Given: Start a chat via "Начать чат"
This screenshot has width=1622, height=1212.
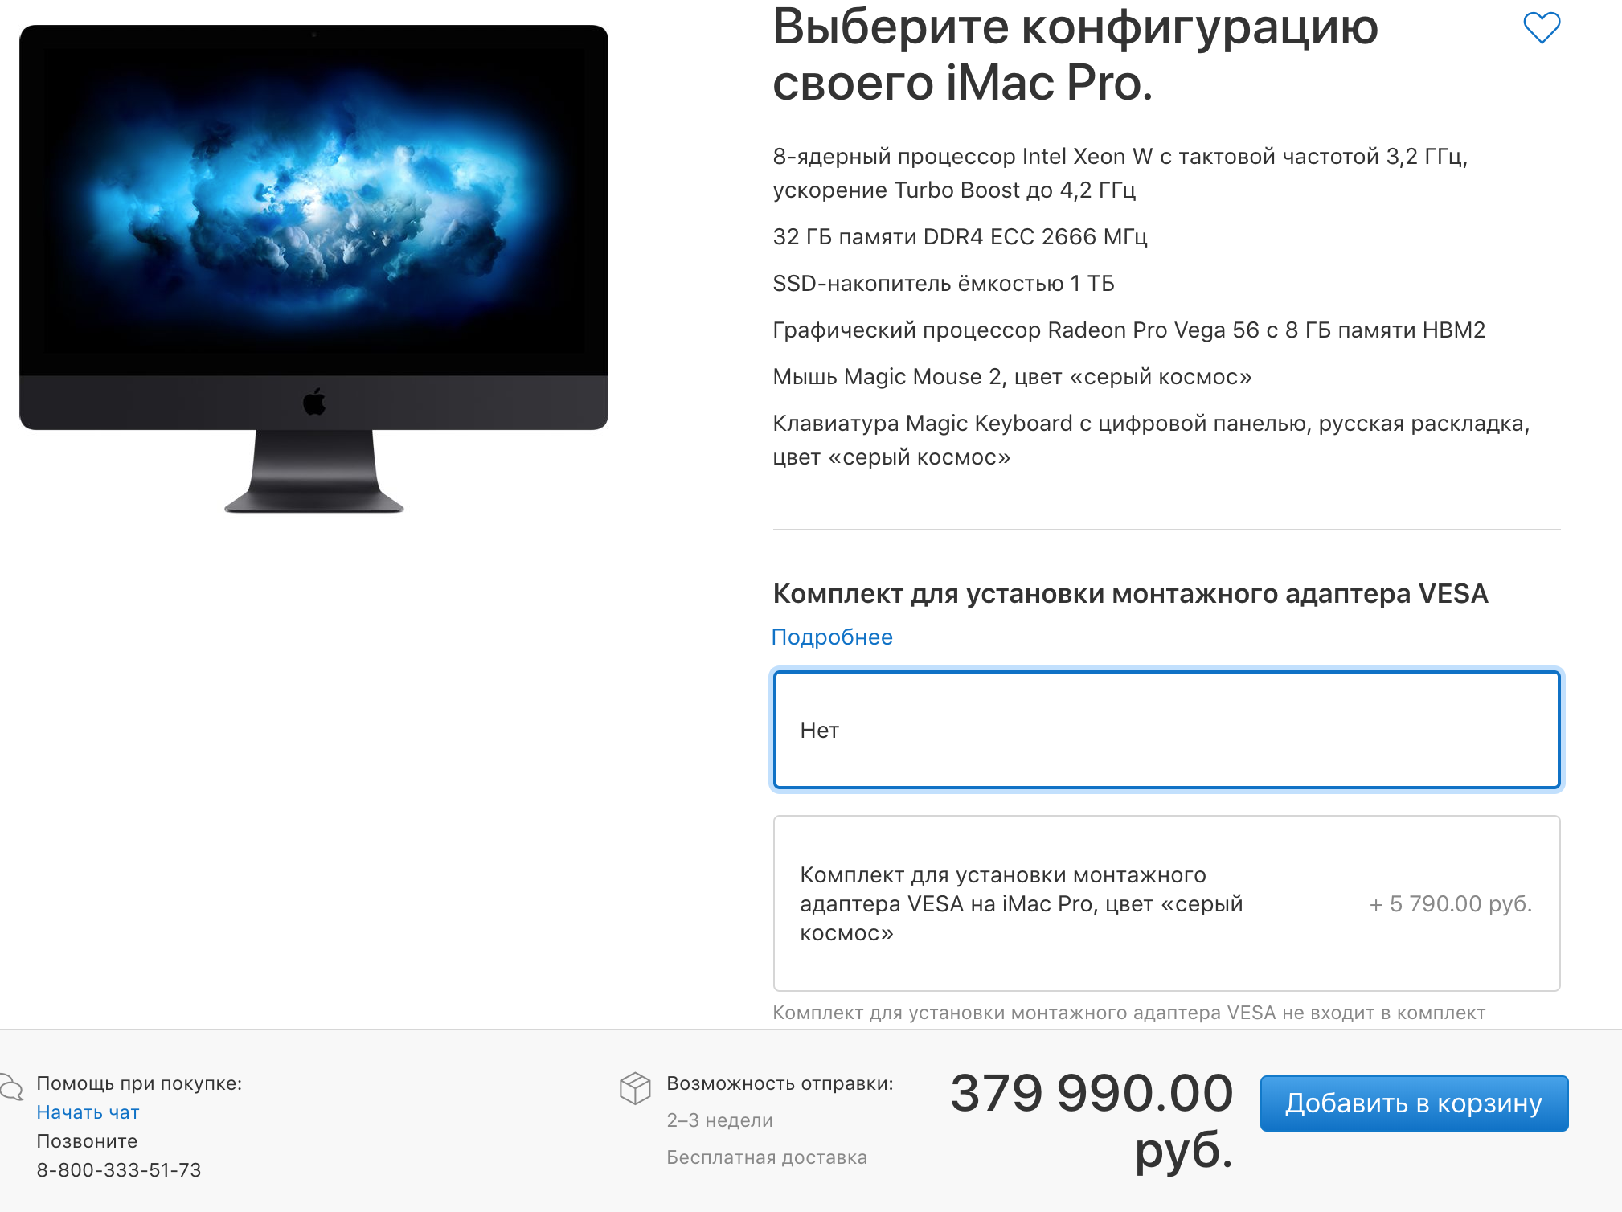Looking at the screenshot, I should pos(88,1112).
